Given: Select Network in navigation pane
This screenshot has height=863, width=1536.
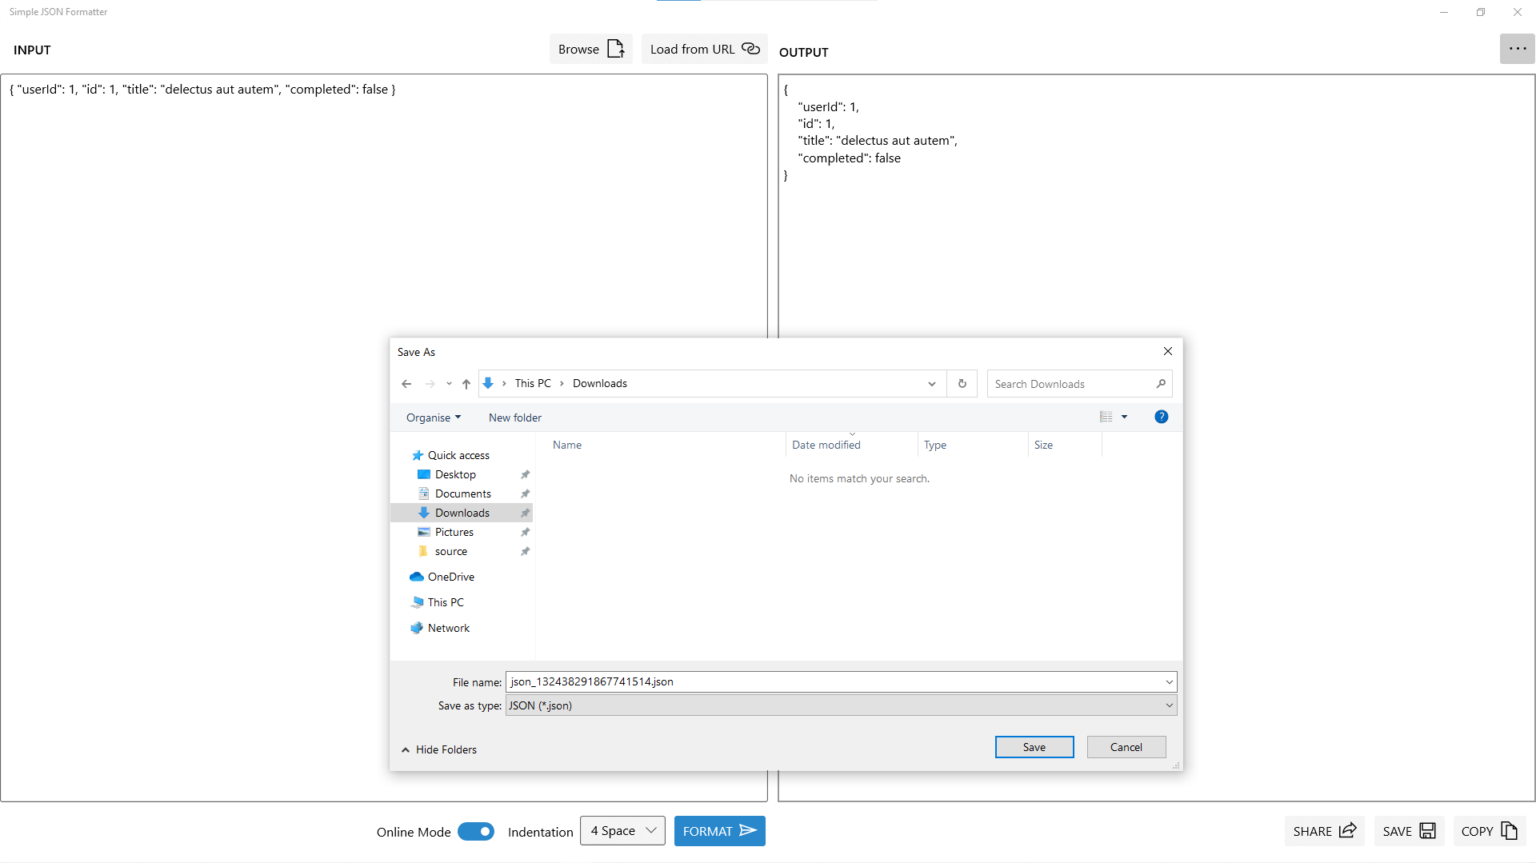Looking at the screenshot, I should point(449,628).
